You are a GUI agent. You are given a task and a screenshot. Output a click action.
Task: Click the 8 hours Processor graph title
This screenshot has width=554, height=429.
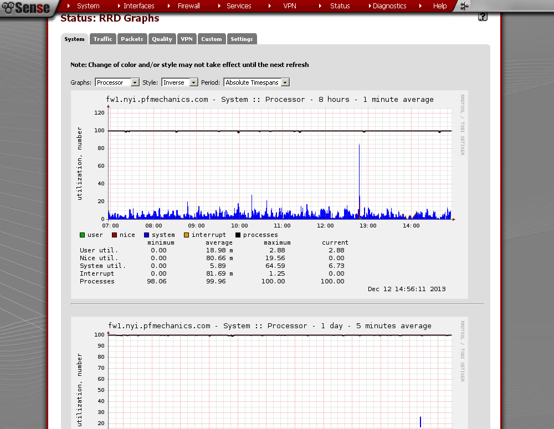pyautogui.click(x=270, y=100)
